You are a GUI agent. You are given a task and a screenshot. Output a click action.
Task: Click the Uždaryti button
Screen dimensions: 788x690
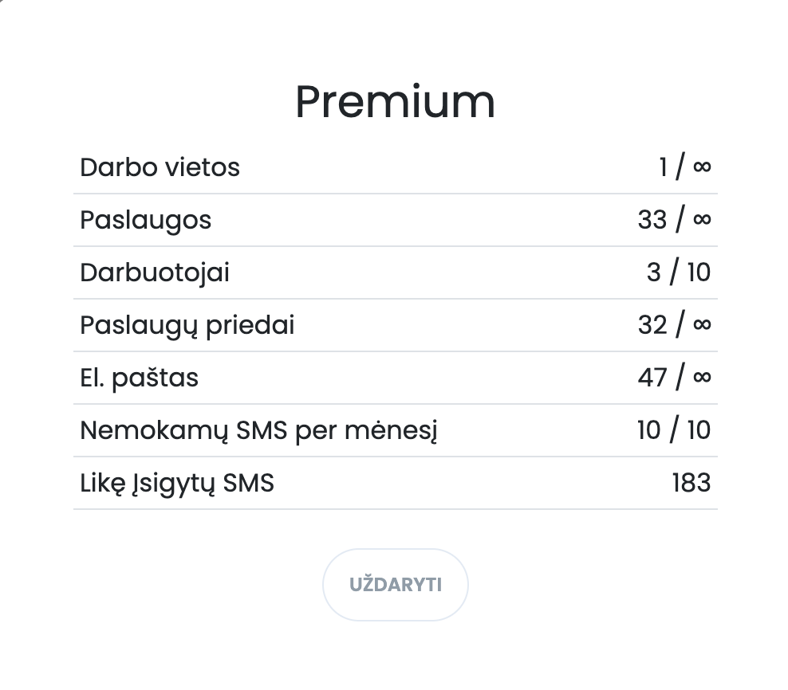click(x=395, y=585)
